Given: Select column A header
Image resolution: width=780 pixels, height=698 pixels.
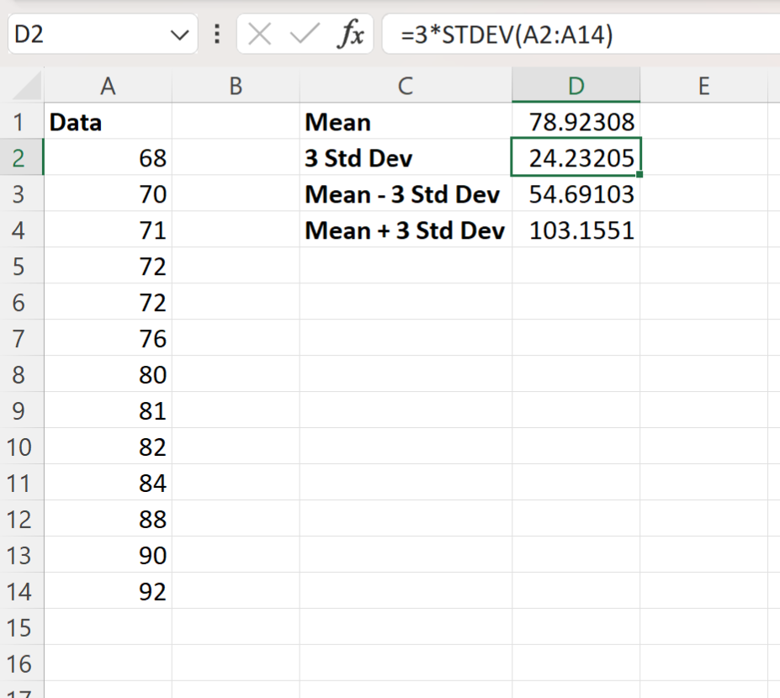Looking at the screenshot, I should [x=108, y=85].
